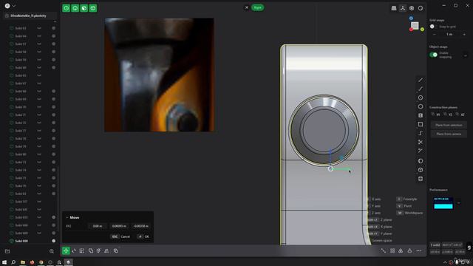Open the outliner search magnifier icon
This screenshot has height=266, width=473.
tap(52, 251)
